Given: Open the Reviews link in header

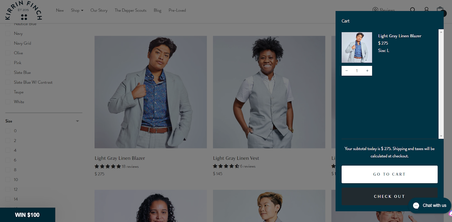Looking at the screenshot, I should [384, 10].
